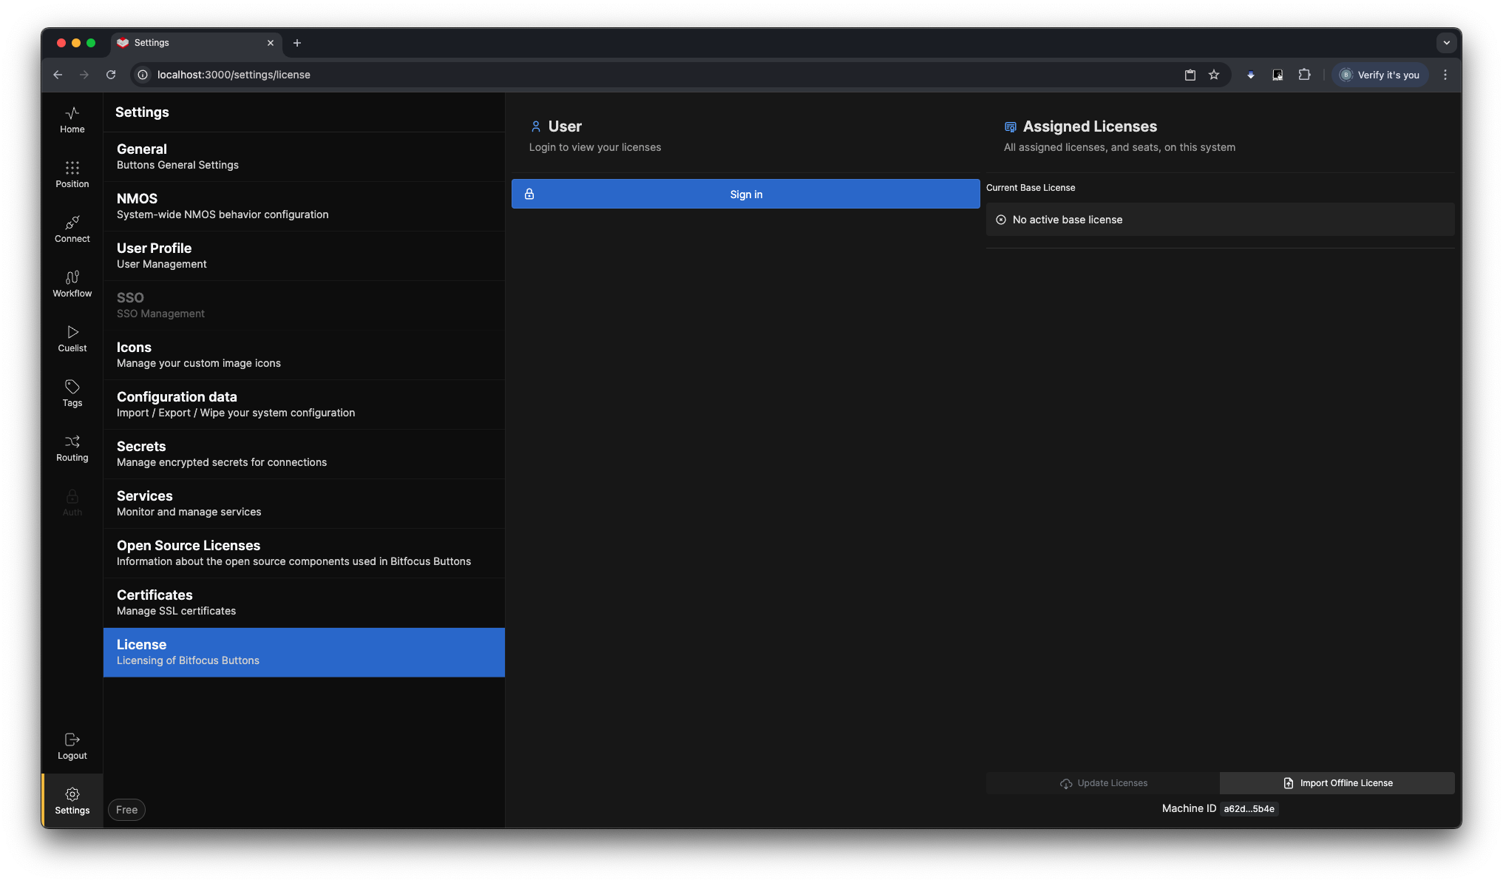Open NMOS settings section
Screen dimensions: 1503x883
coord(304,206)
